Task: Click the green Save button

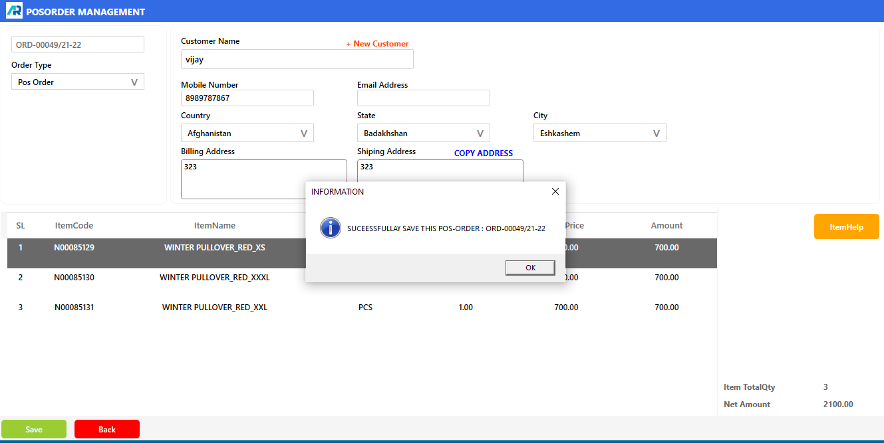Action: [34, 430]
